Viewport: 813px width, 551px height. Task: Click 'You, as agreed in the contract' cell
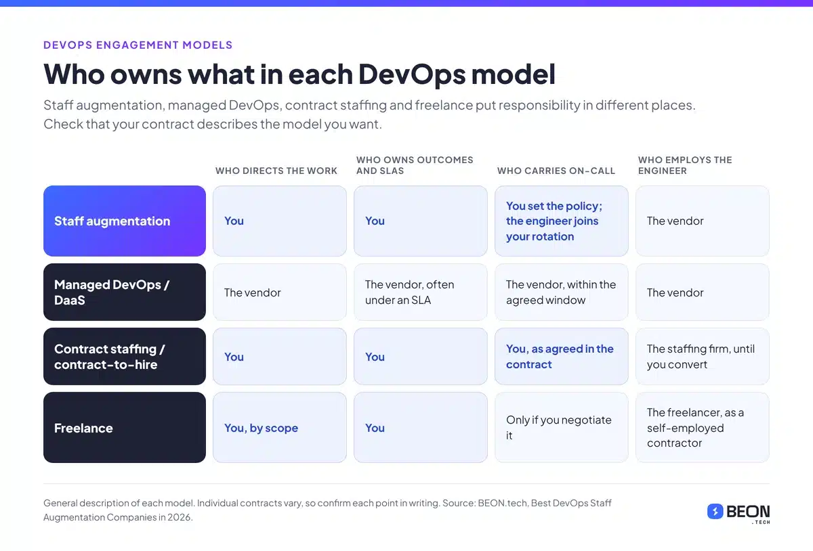point(562,357)
